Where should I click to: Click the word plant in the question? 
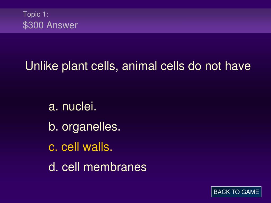[75, 66]
